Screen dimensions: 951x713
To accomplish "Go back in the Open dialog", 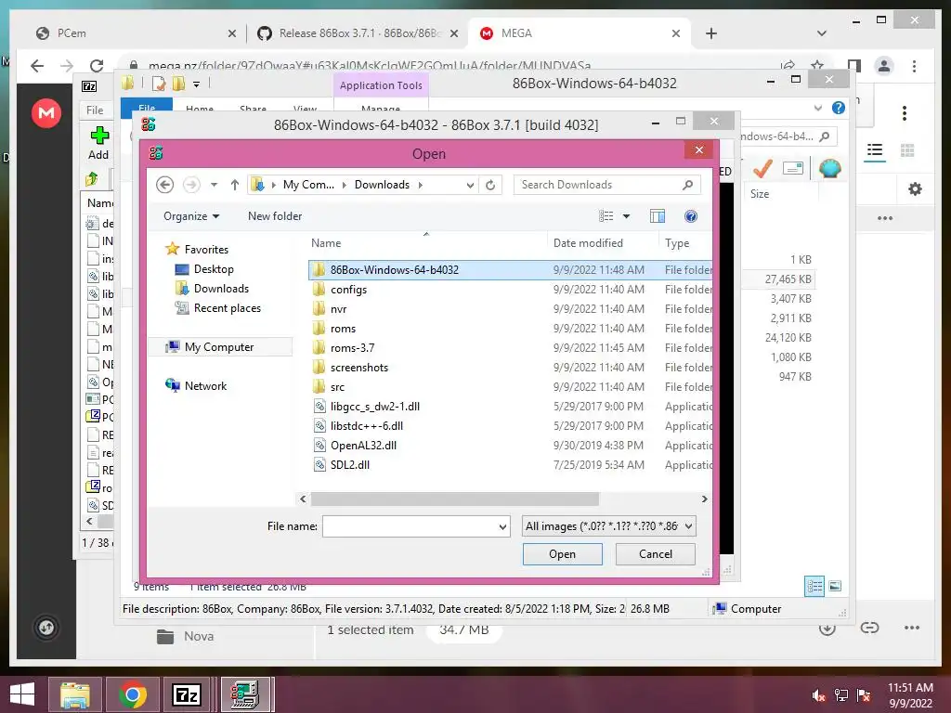I will coord(165,185).
